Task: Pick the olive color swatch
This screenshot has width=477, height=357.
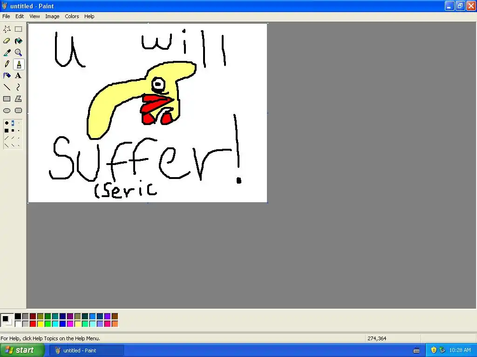Action: (41, 317)
